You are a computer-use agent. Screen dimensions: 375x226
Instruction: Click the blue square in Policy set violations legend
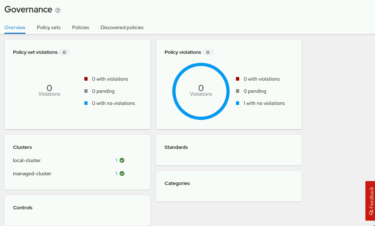(x=86, y=103)
